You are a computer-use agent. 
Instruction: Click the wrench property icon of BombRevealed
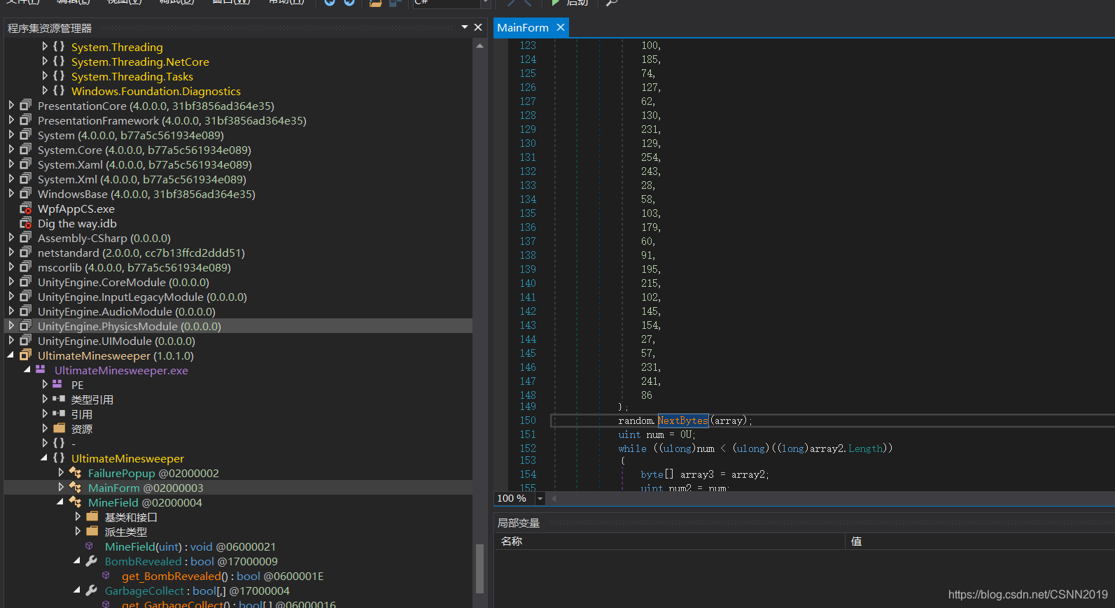[92, 561]
